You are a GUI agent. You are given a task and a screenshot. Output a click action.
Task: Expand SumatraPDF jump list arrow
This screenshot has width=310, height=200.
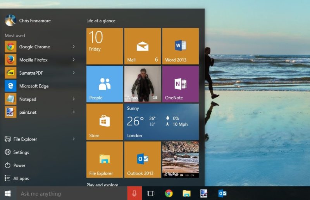74,73
